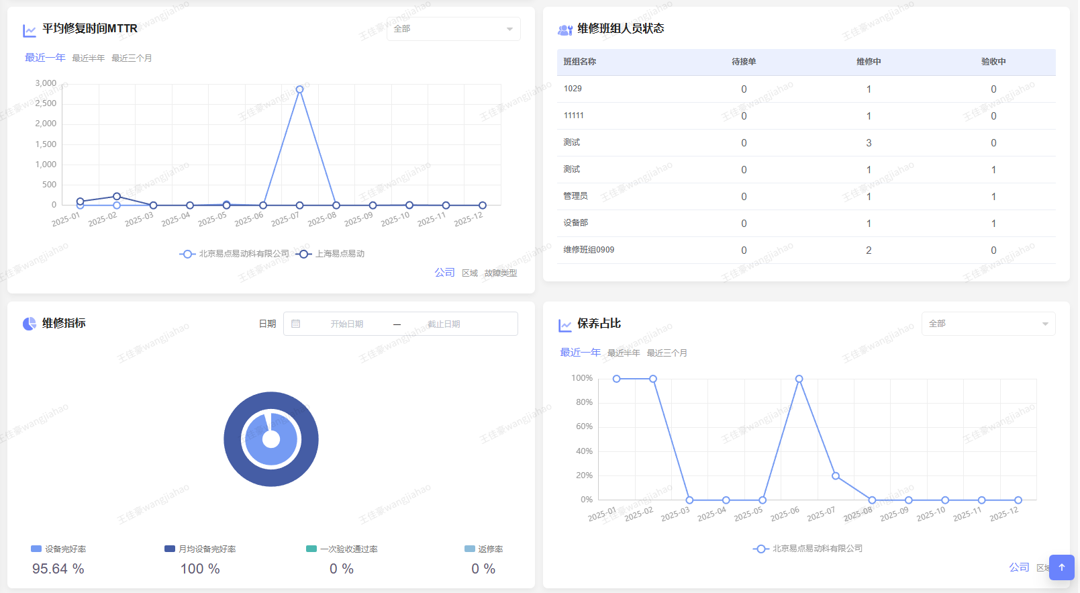Click the MTTR line chart icon
1080x593 pixels.
coord(30,30)
